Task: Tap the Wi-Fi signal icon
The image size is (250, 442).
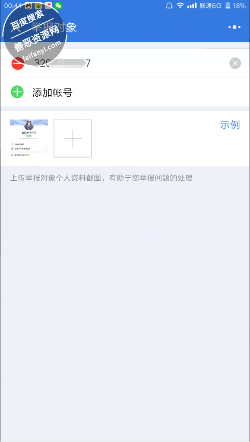Action: point(180,6)
